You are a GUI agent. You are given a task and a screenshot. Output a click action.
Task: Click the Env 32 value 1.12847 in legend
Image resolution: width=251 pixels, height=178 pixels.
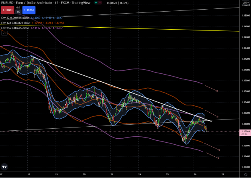point(58,18)
